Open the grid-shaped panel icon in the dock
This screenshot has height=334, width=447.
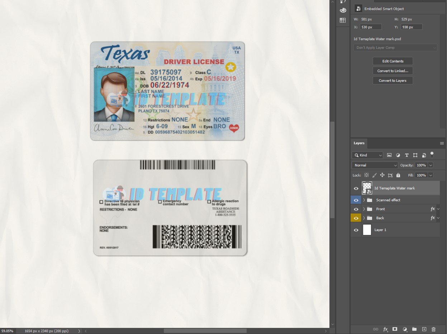click(x=343, y=20)
